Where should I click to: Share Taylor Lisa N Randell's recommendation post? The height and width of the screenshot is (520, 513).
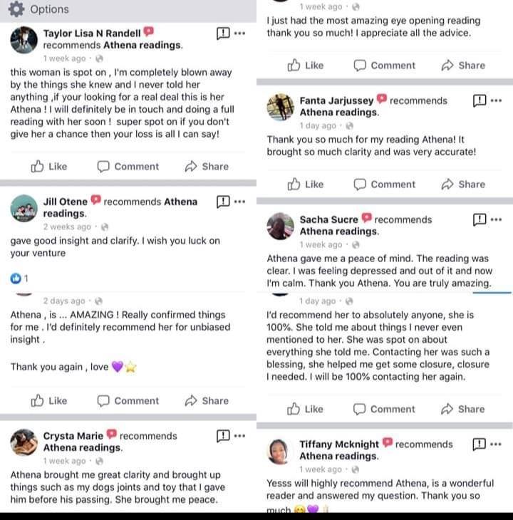point(207,167)
